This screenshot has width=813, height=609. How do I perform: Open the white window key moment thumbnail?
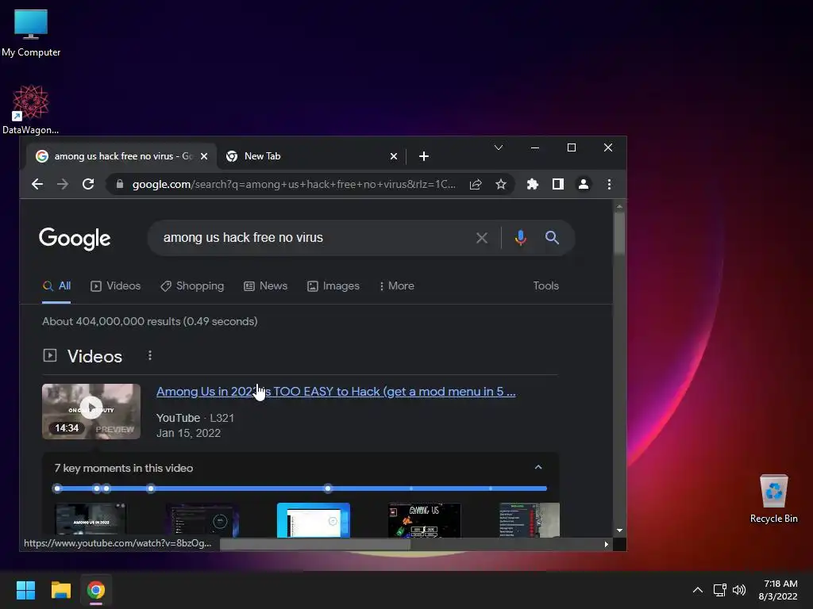[x=313, y=520]
